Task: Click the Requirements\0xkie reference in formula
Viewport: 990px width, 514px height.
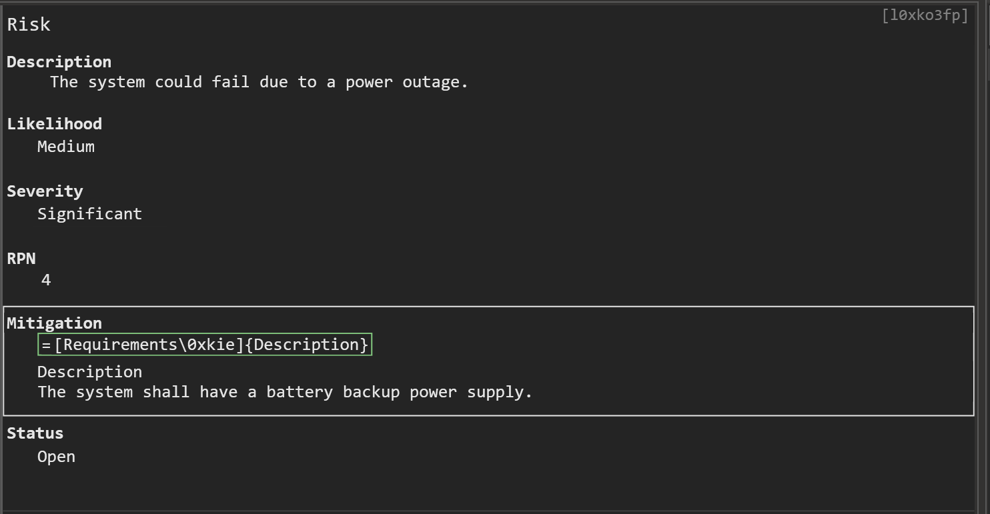Action: (x=149, y=345)
